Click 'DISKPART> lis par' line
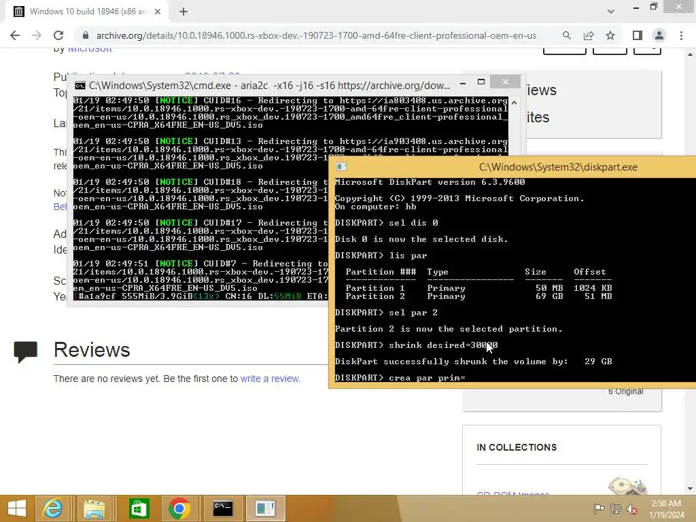The height and width of the screenshot is (522, 696). [381, 256]
